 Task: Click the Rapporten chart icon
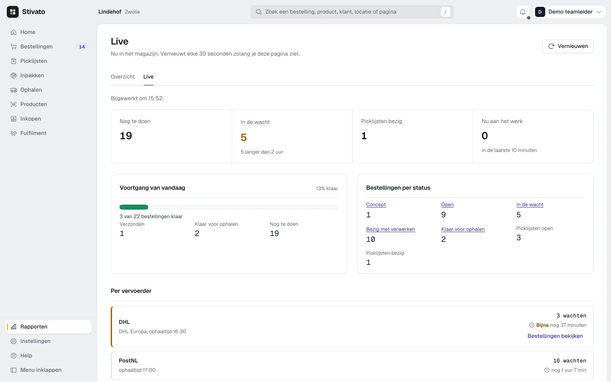coord(14,327)
